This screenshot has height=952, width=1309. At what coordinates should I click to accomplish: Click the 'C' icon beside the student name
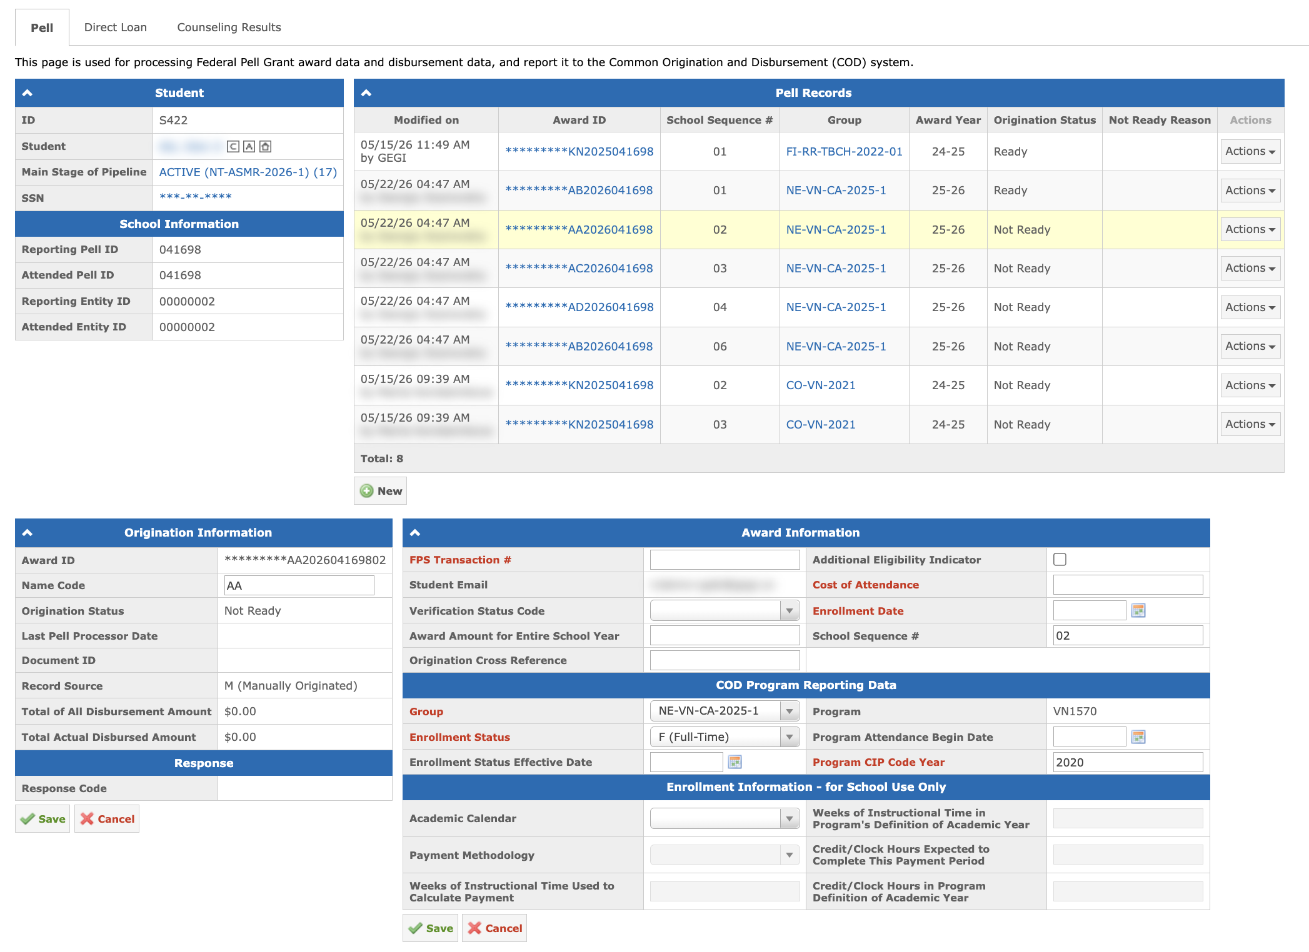(x=233, y=147)
